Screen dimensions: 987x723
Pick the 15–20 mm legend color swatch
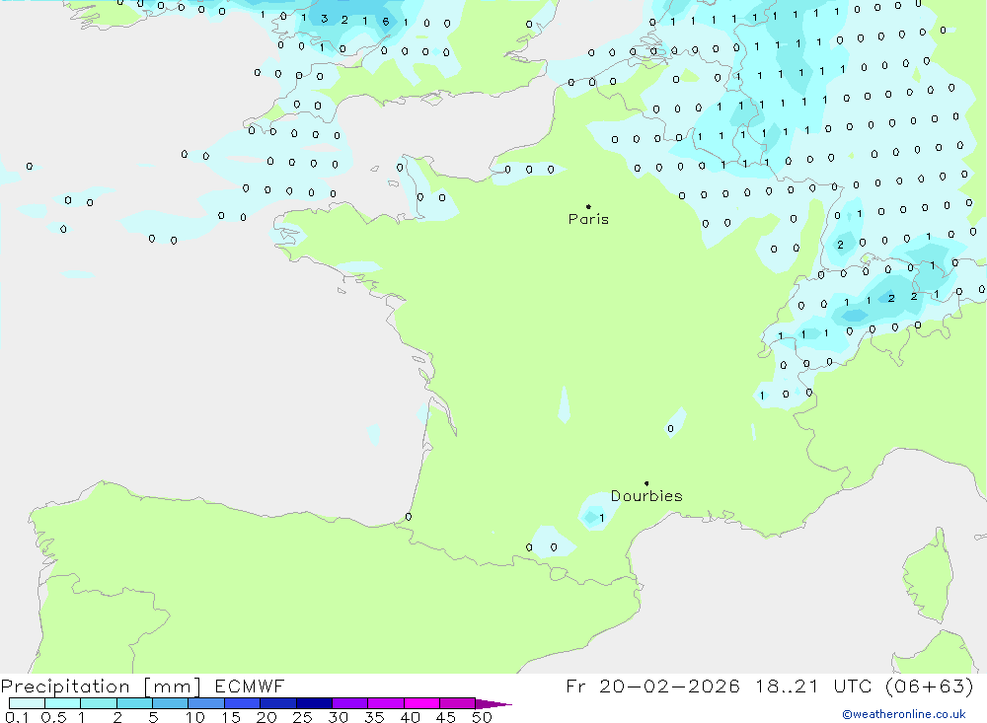tap(243, 703)
